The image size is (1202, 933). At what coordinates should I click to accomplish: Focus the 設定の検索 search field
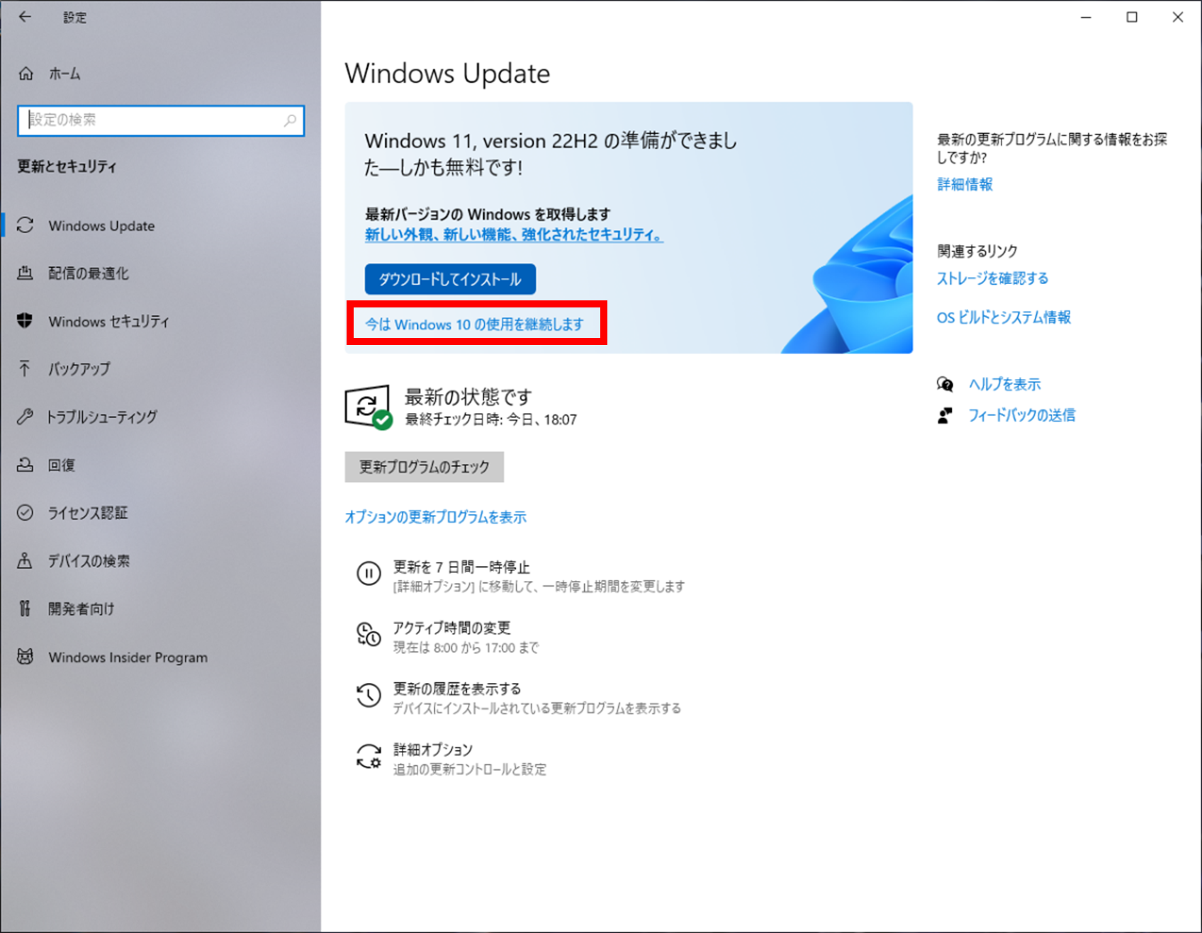(x=161, y=120)
